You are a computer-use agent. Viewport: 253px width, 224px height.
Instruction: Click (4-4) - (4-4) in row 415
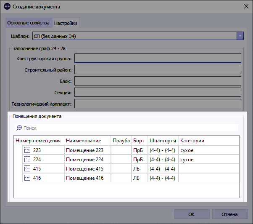point(162,169)
